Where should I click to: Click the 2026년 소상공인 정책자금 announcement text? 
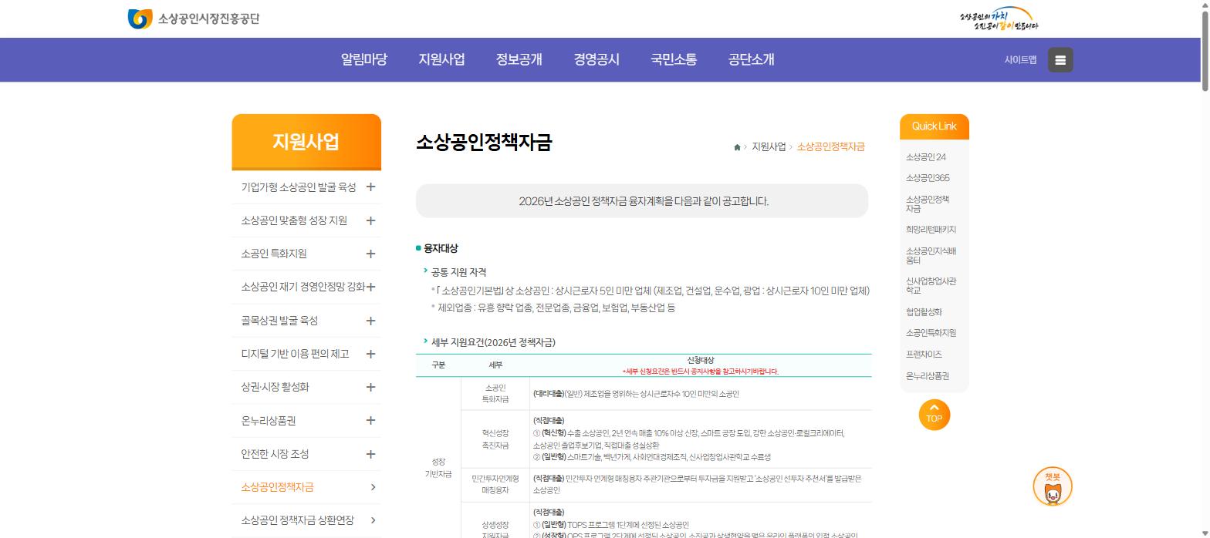[644, 201]
